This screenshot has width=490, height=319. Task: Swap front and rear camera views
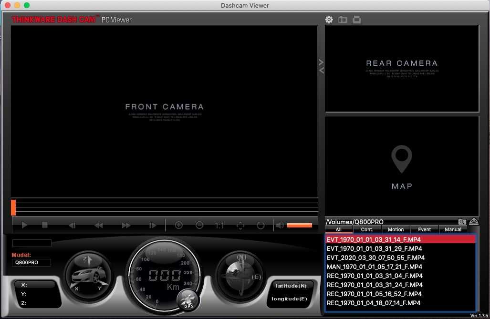(x=321, y=66)
